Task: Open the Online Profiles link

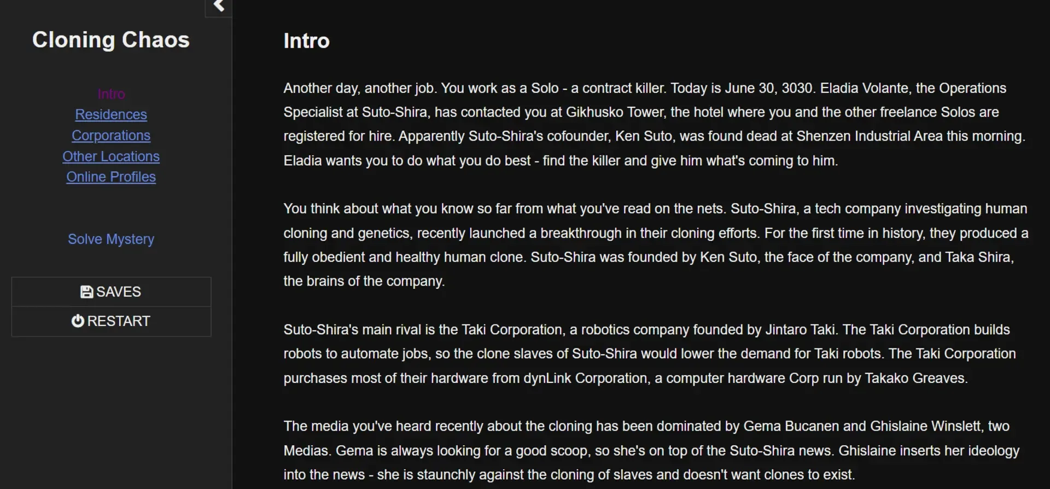Action: [x=111, y=177]
